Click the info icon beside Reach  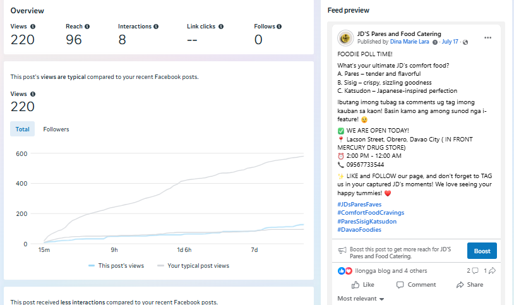pos(87,27)
